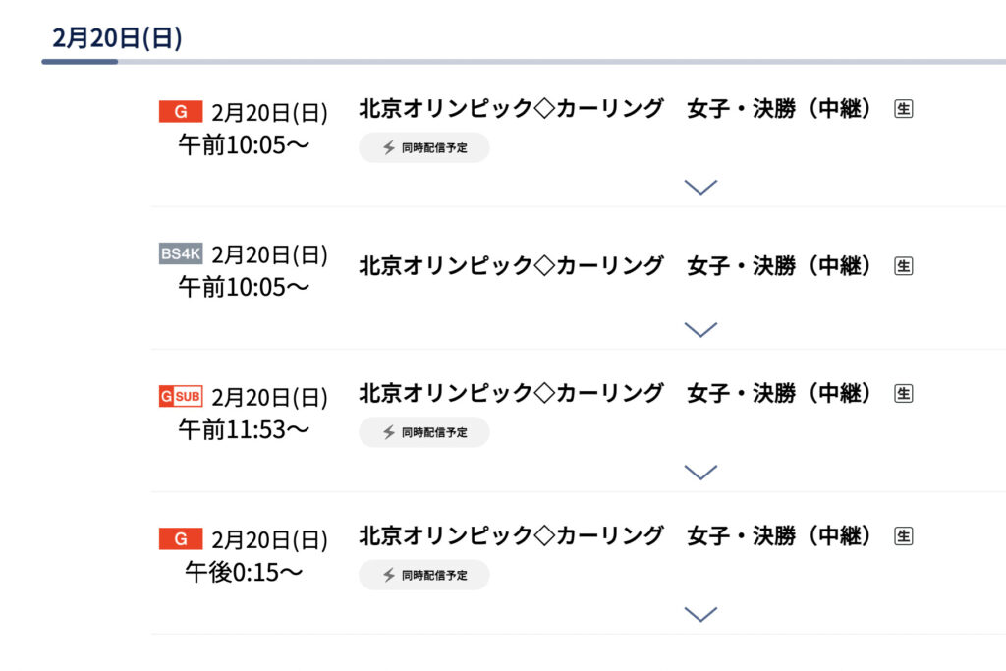Open the 午前11:53 カーリング 女子・決勝 title
1006x671 pixels.
615,393
